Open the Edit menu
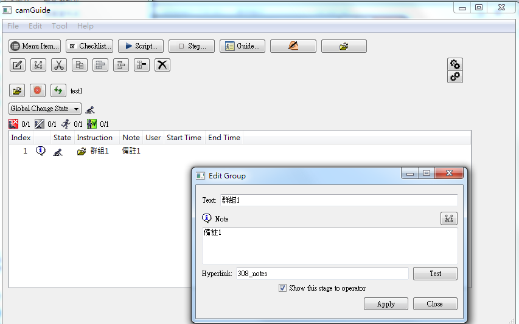 (x=35, y=25)
